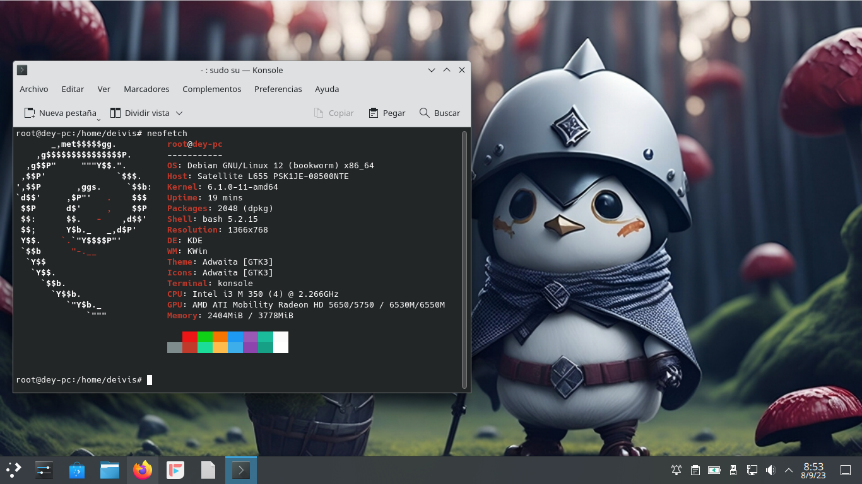The width and height of the screenshot is (862, 484).
Task: Click the 'Packages: 2048 (dpkg)' line
Action: 220,209
